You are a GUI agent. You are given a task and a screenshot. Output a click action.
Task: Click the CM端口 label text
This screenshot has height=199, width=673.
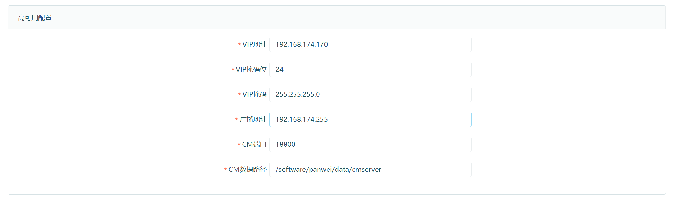[254, 145]
